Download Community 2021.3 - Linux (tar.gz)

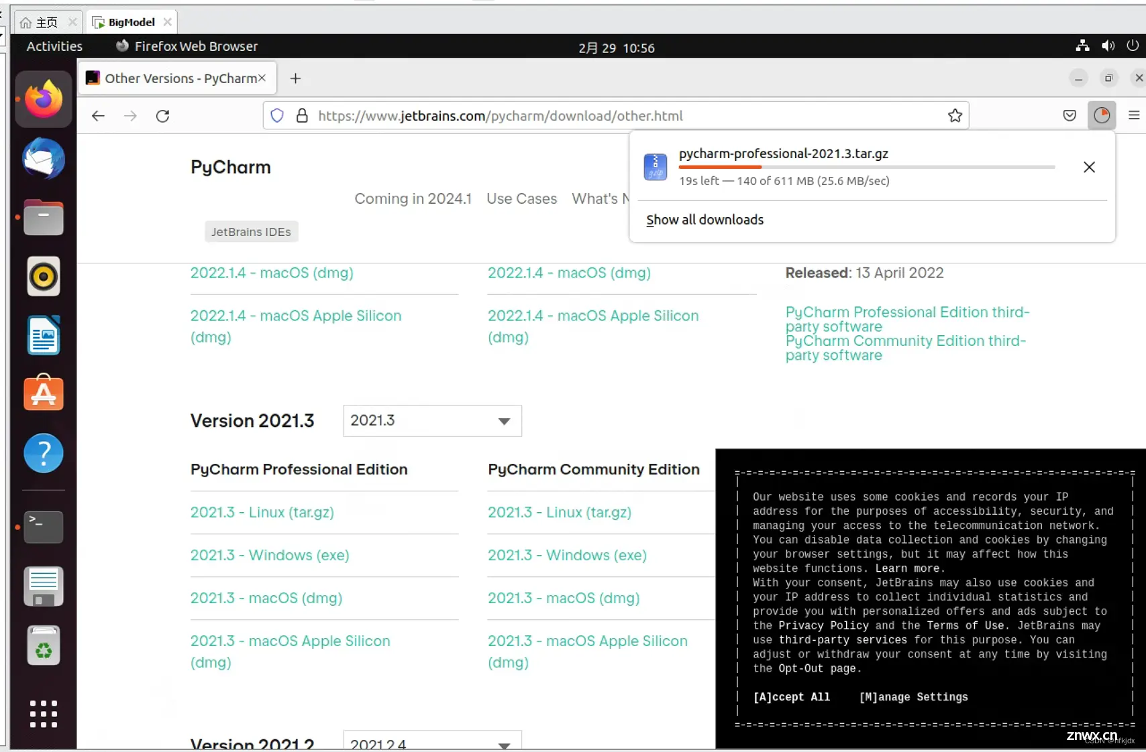[x=560, y=513]
